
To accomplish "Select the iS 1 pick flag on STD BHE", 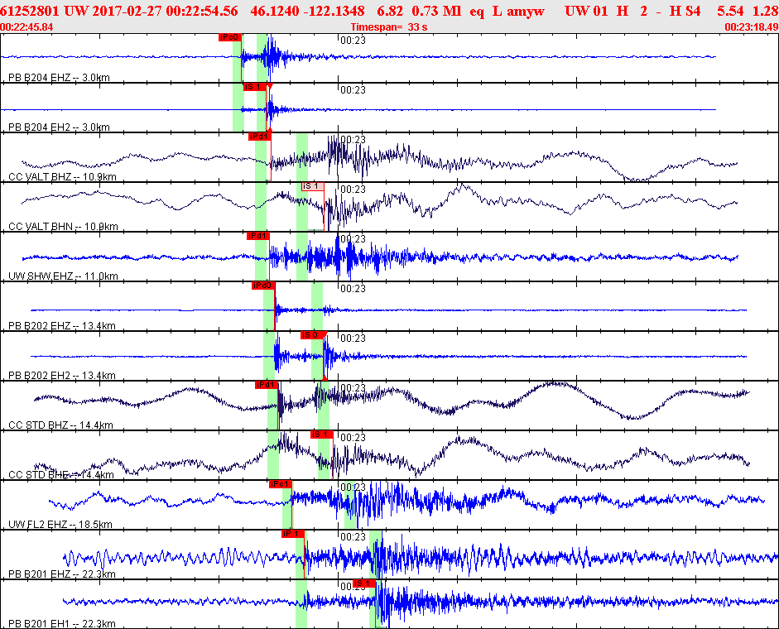I will [x=321, y=435].
